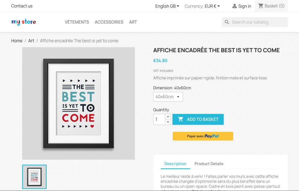299x191 pixels.
Task: Open the English GB language dropdown
Action: 167,6
